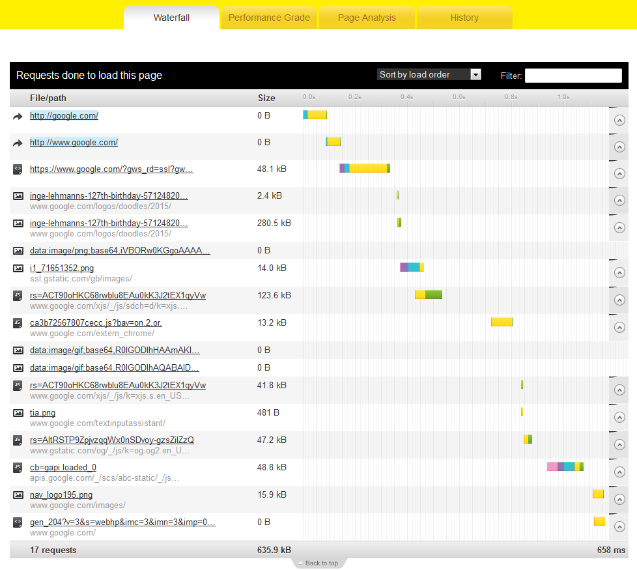Screen dimensions: 637x570
Task: Expand details for nav_logo195.png request
Action: tap(619, 500)
